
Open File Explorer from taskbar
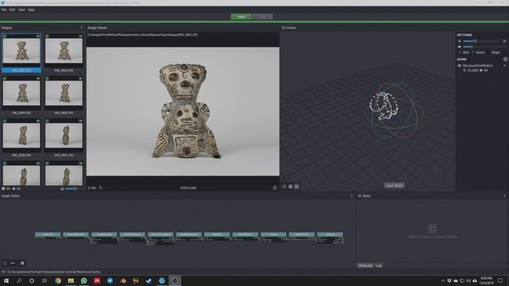71,280
